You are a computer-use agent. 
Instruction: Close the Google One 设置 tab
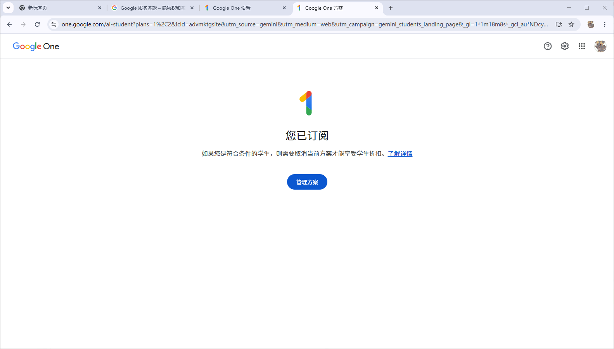284,8
